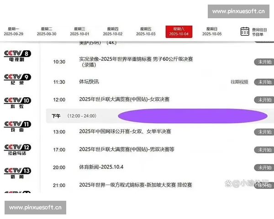Click 未开始 button for 13:00 tennis match
274x219 pixels.
pyautogui.click(x=263, y=132)
